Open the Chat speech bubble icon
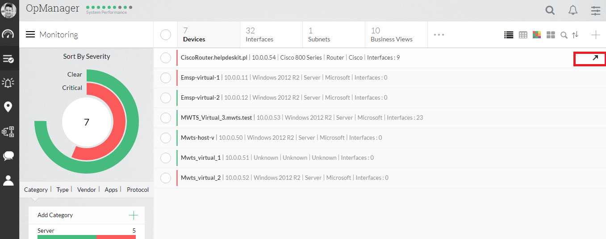Image resolution: width=606 pixels, height=239 pixels. (8, 156)
